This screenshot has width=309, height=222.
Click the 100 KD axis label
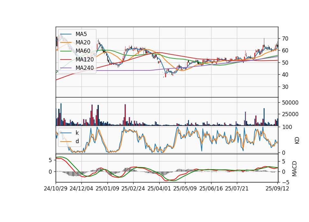point(287,127)
